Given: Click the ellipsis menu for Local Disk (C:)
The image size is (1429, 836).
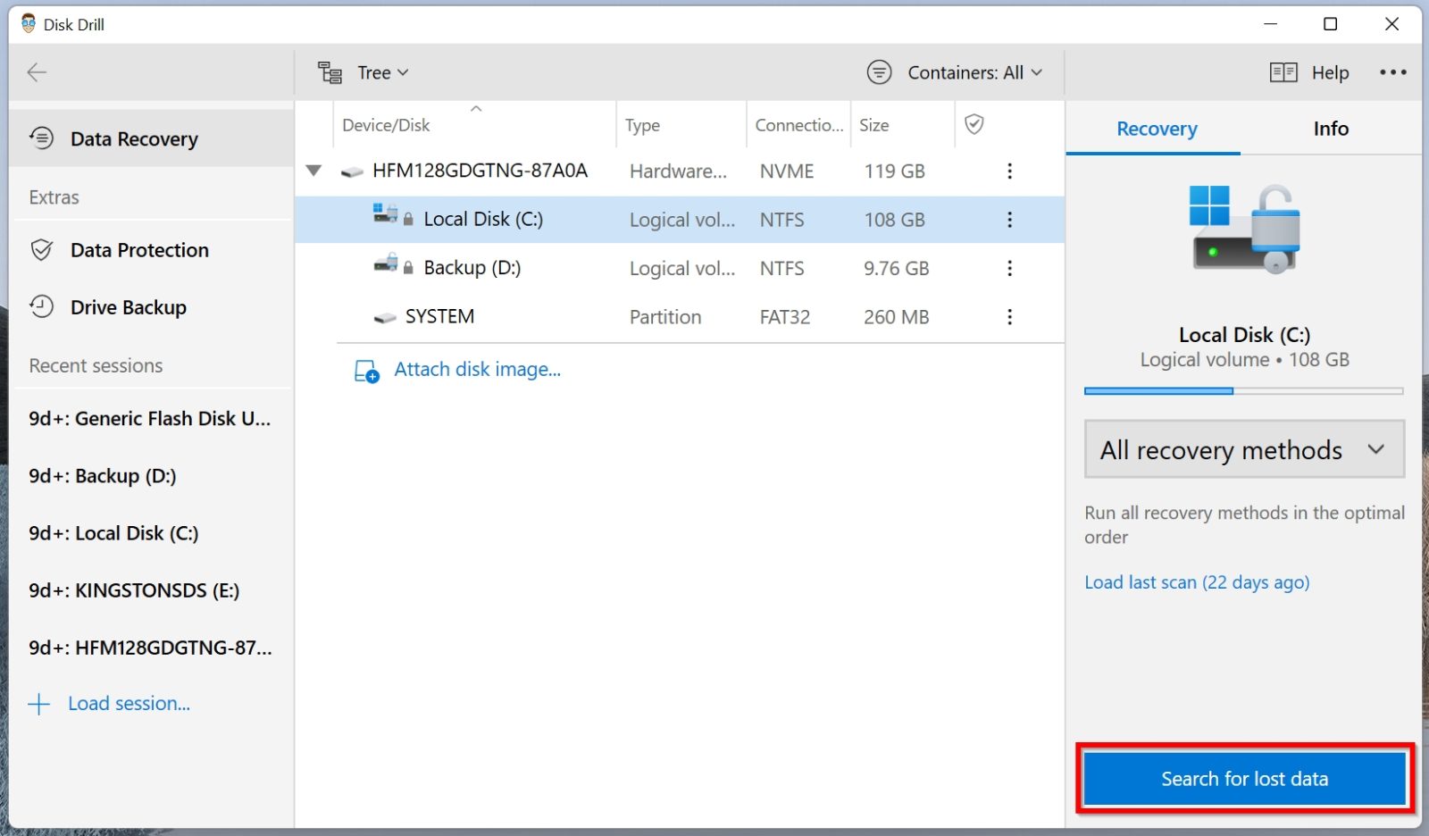Looking at the screenshot, I should tap(1009, 219).
